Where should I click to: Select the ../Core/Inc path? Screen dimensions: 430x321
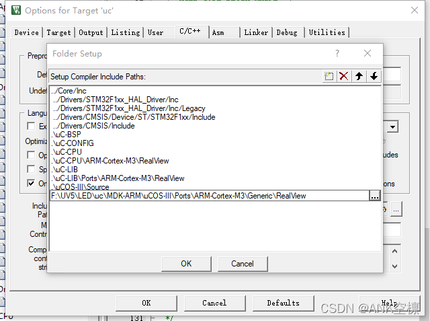click(x=215, y=91)
